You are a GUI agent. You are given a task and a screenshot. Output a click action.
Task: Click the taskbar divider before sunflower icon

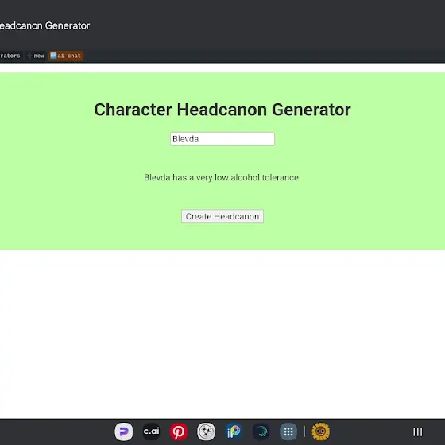click(x=304, y=431)
